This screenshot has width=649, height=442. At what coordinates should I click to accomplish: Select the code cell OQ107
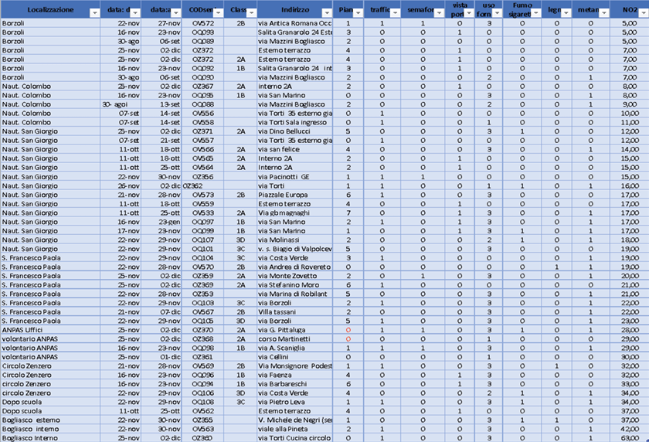tap(202, 240)
